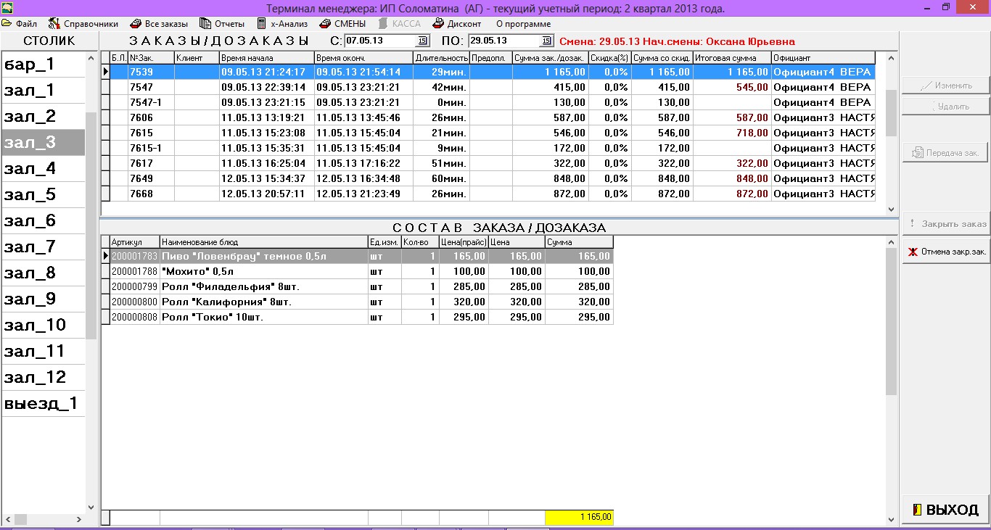This screenshot has height=530, width=991.
Task: Select order 7606 row
Action: coord(488,117)
